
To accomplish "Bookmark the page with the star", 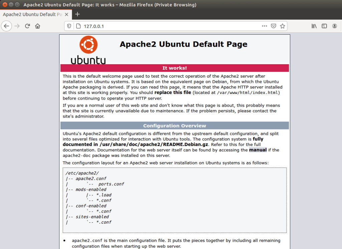I will point(283,26).
